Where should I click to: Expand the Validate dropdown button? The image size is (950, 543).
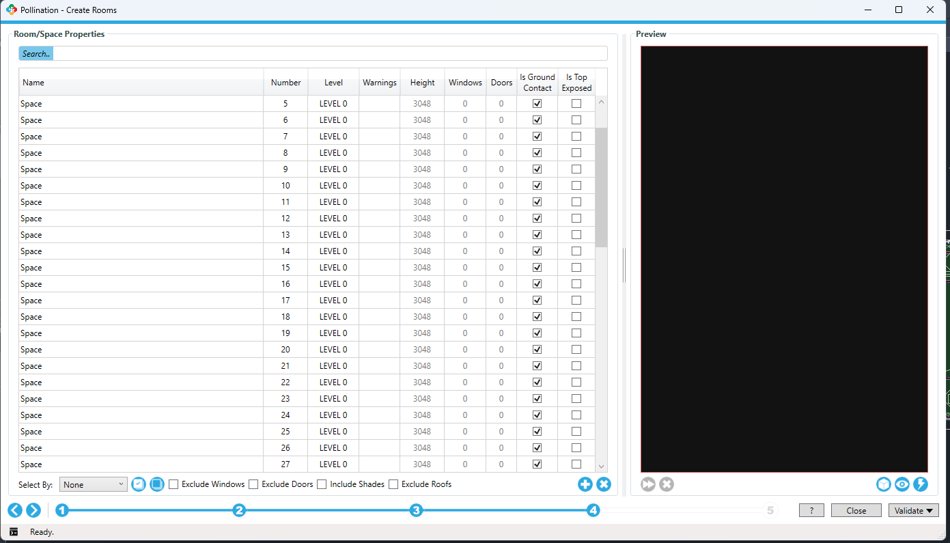point(913,510)
